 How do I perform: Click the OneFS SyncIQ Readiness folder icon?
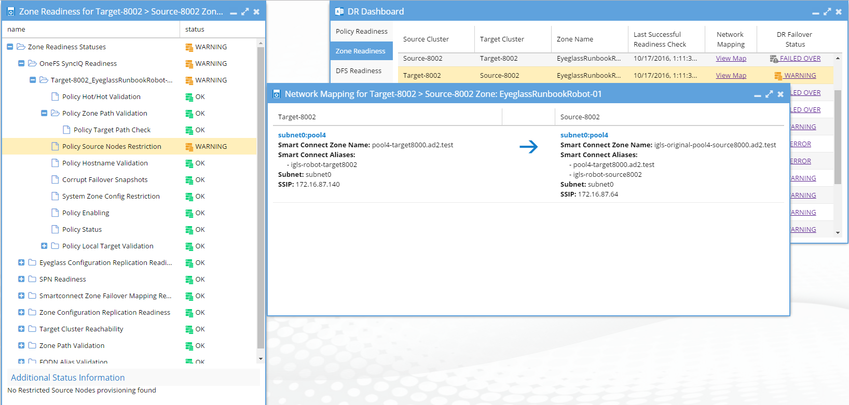(32, 63)
